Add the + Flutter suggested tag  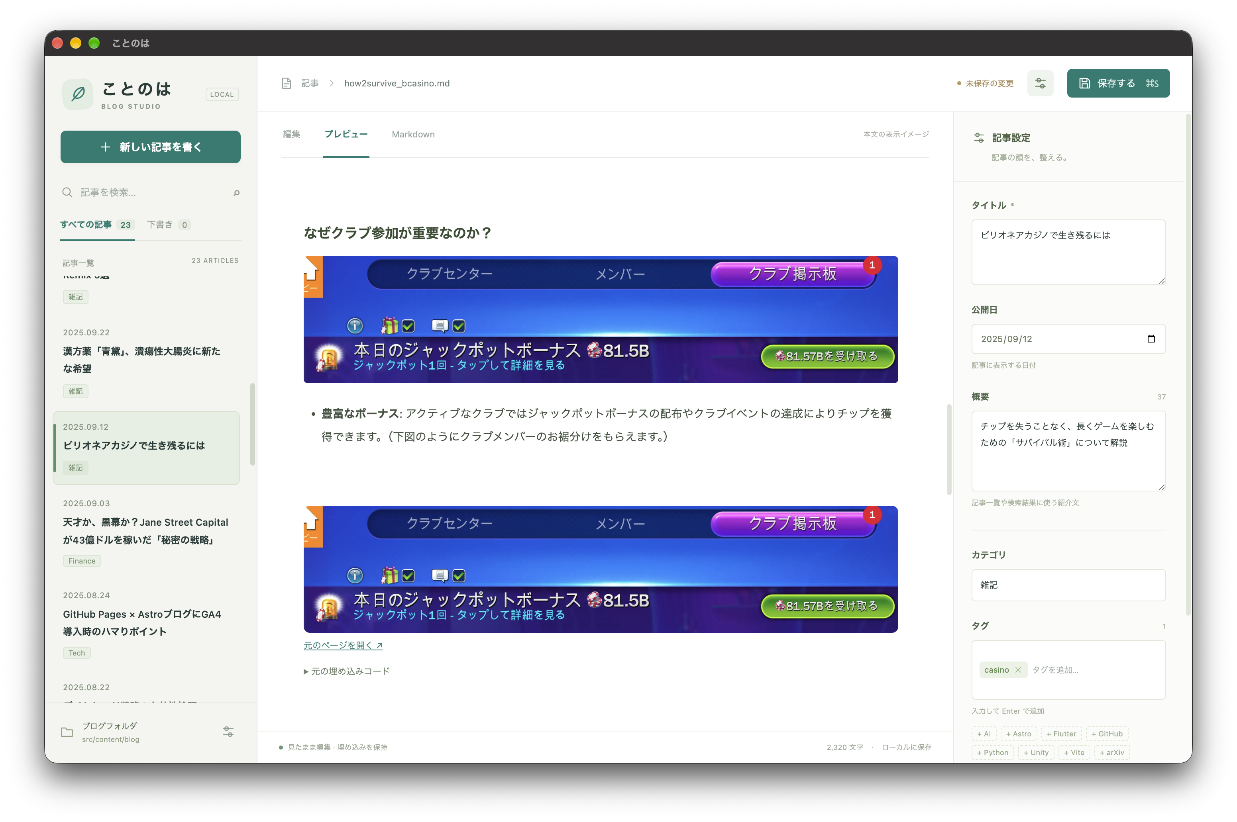point(1061,734)
